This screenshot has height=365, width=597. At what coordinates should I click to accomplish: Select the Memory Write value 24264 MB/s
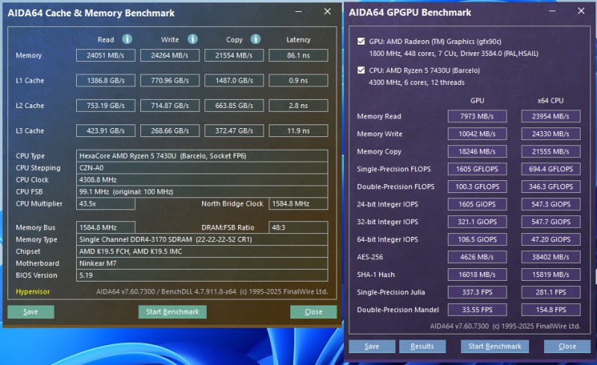point(170,56)
